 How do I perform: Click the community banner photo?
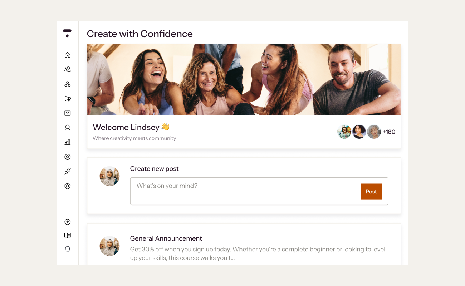point(244,79)
